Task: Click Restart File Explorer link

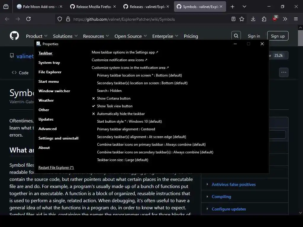Action: tap(56, 168)
